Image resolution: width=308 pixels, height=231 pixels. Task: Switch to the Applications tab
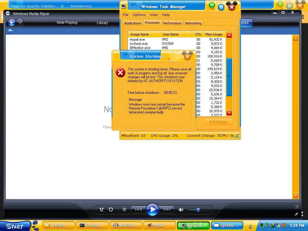click(133, 23)
